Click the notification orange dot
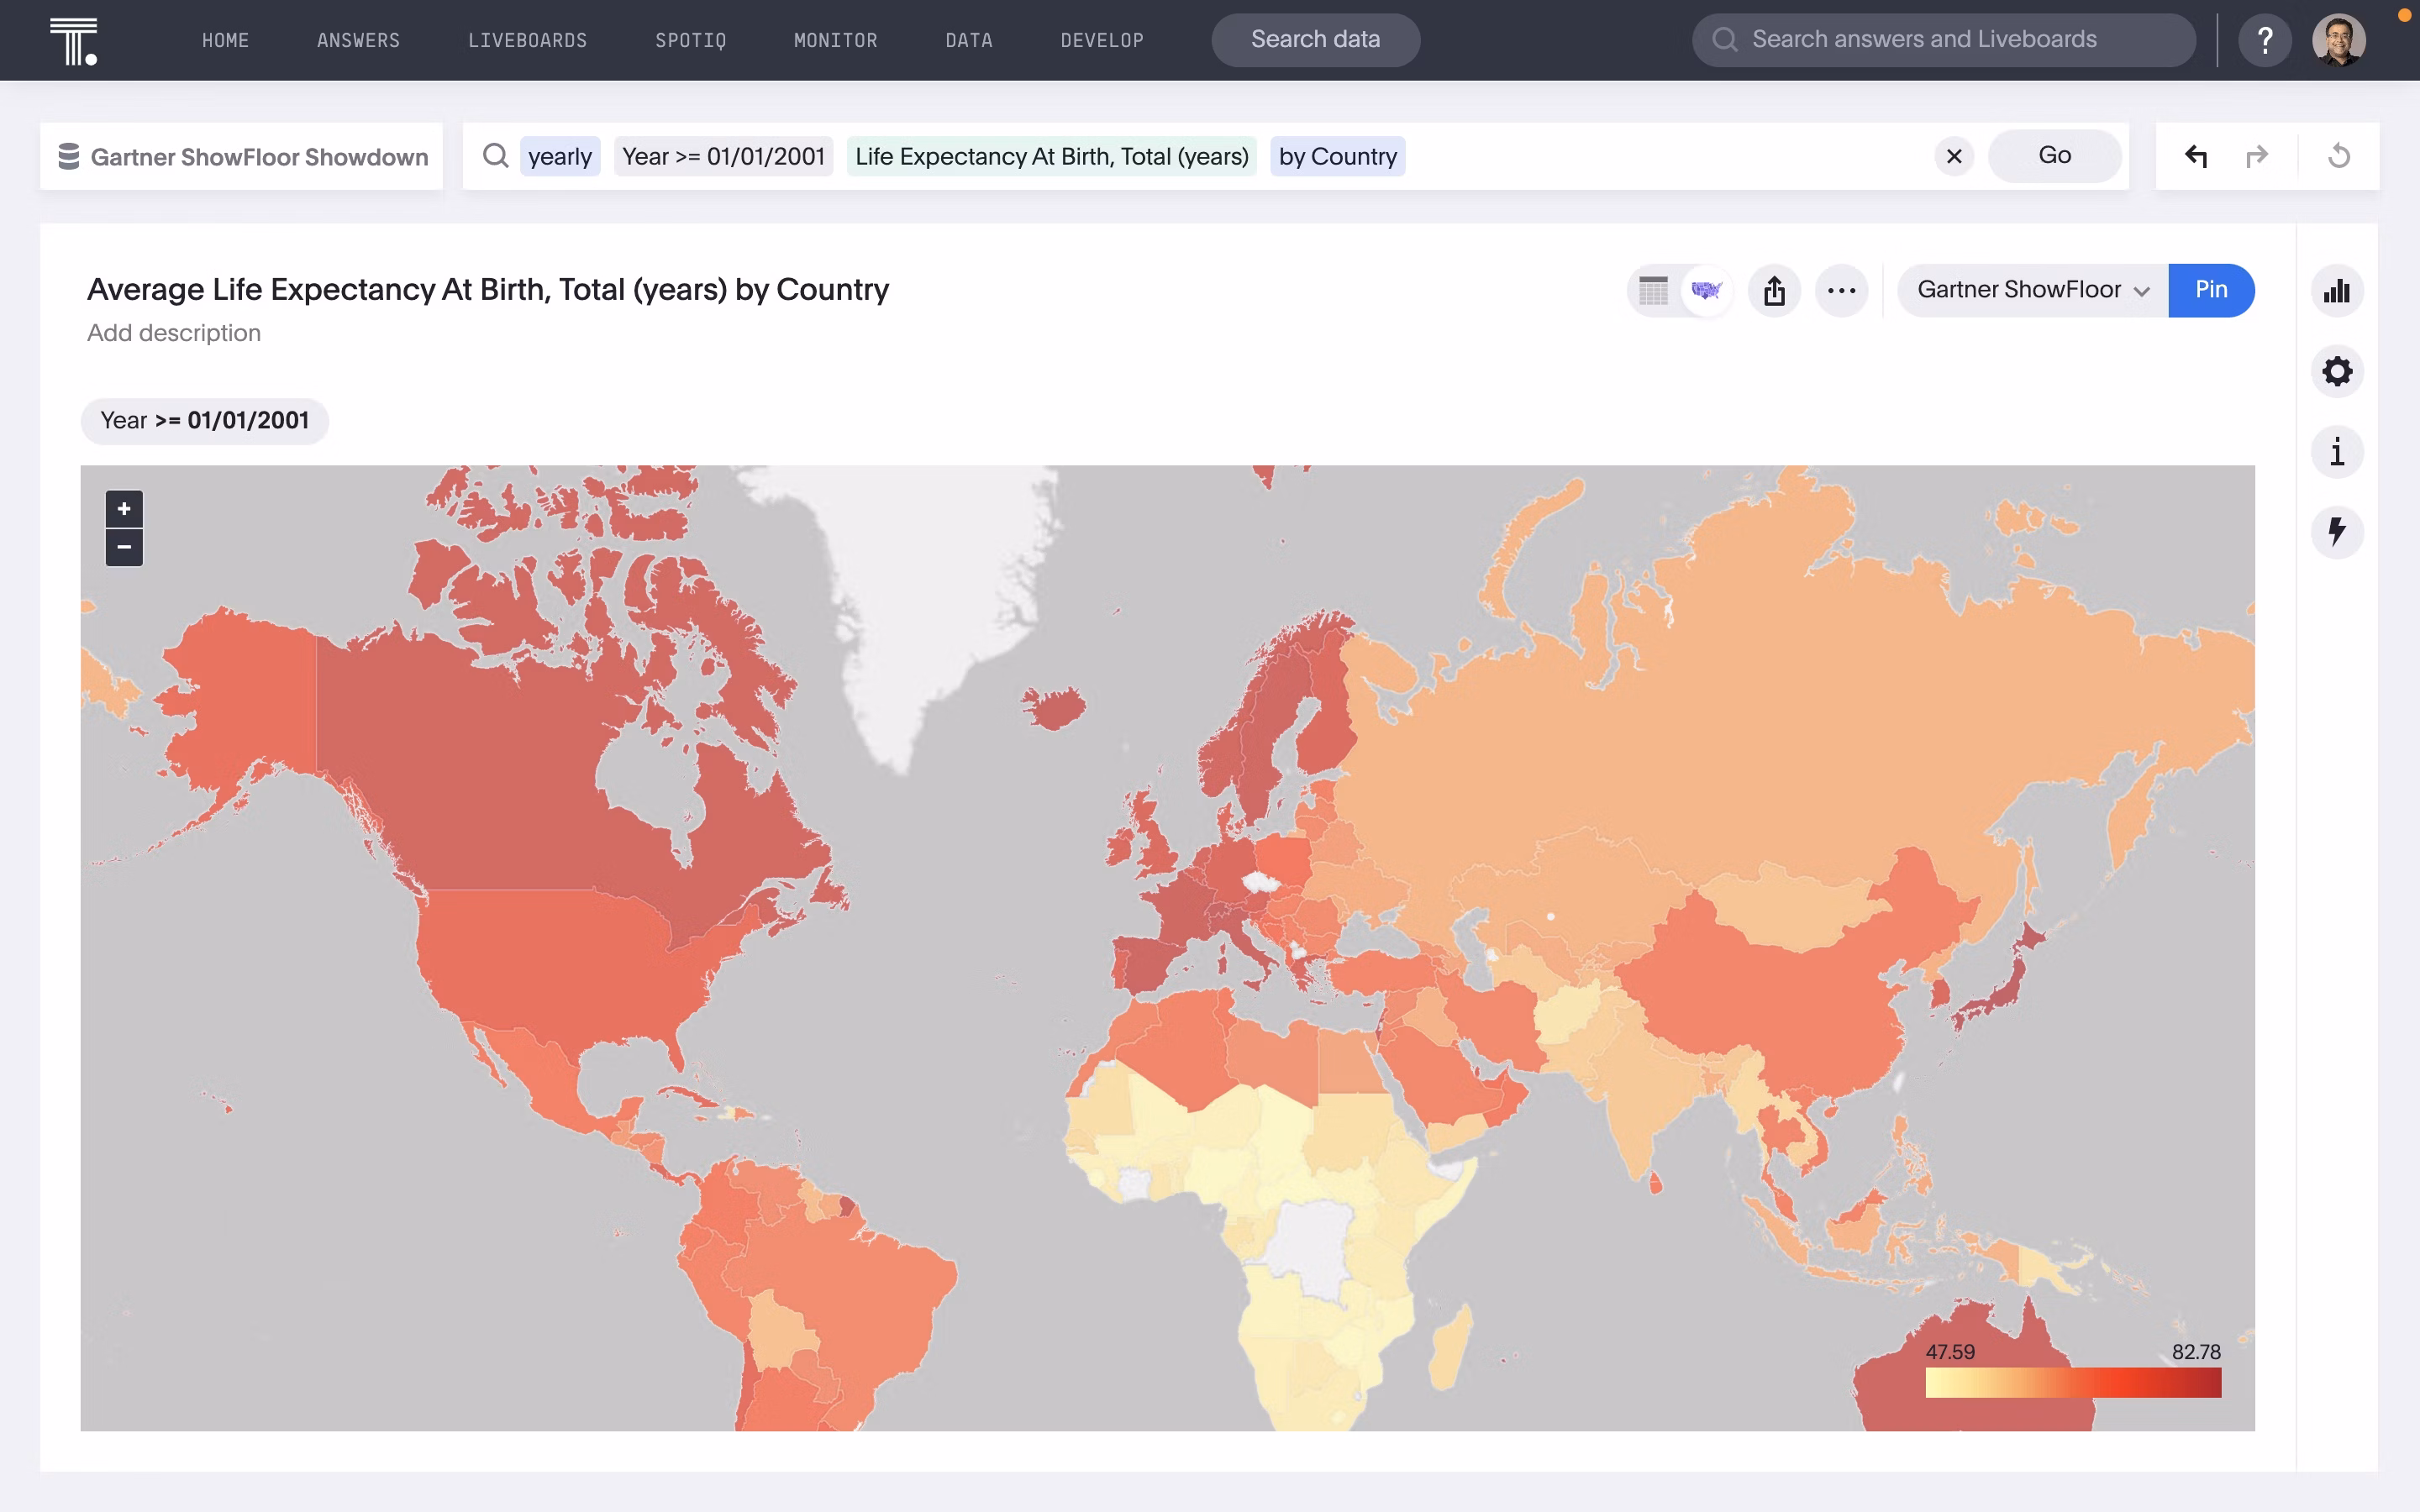Image resolution: width=2420 pixels, height=1512 pixels. [2404, 15]
